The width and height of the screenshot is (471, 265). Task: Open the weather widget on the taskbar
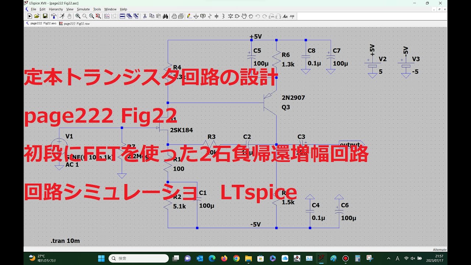[x=42, y=258]
